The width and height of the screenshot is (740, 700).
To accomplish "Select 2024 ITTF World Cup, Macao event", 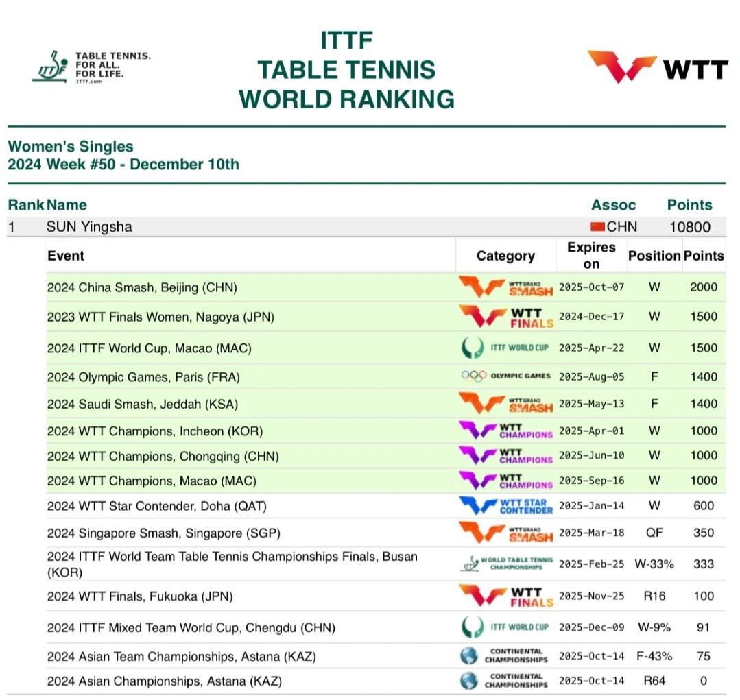I will click(149, 348).
